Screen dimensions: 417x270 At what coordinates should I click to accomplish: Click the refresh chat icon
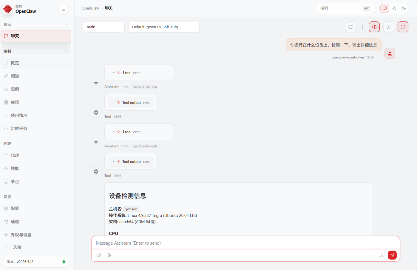[350, 27]
